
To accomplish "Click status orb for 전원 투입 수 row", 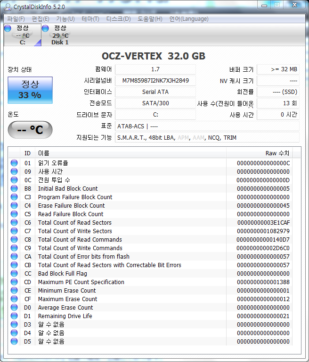I will click(x=14, y=180).
